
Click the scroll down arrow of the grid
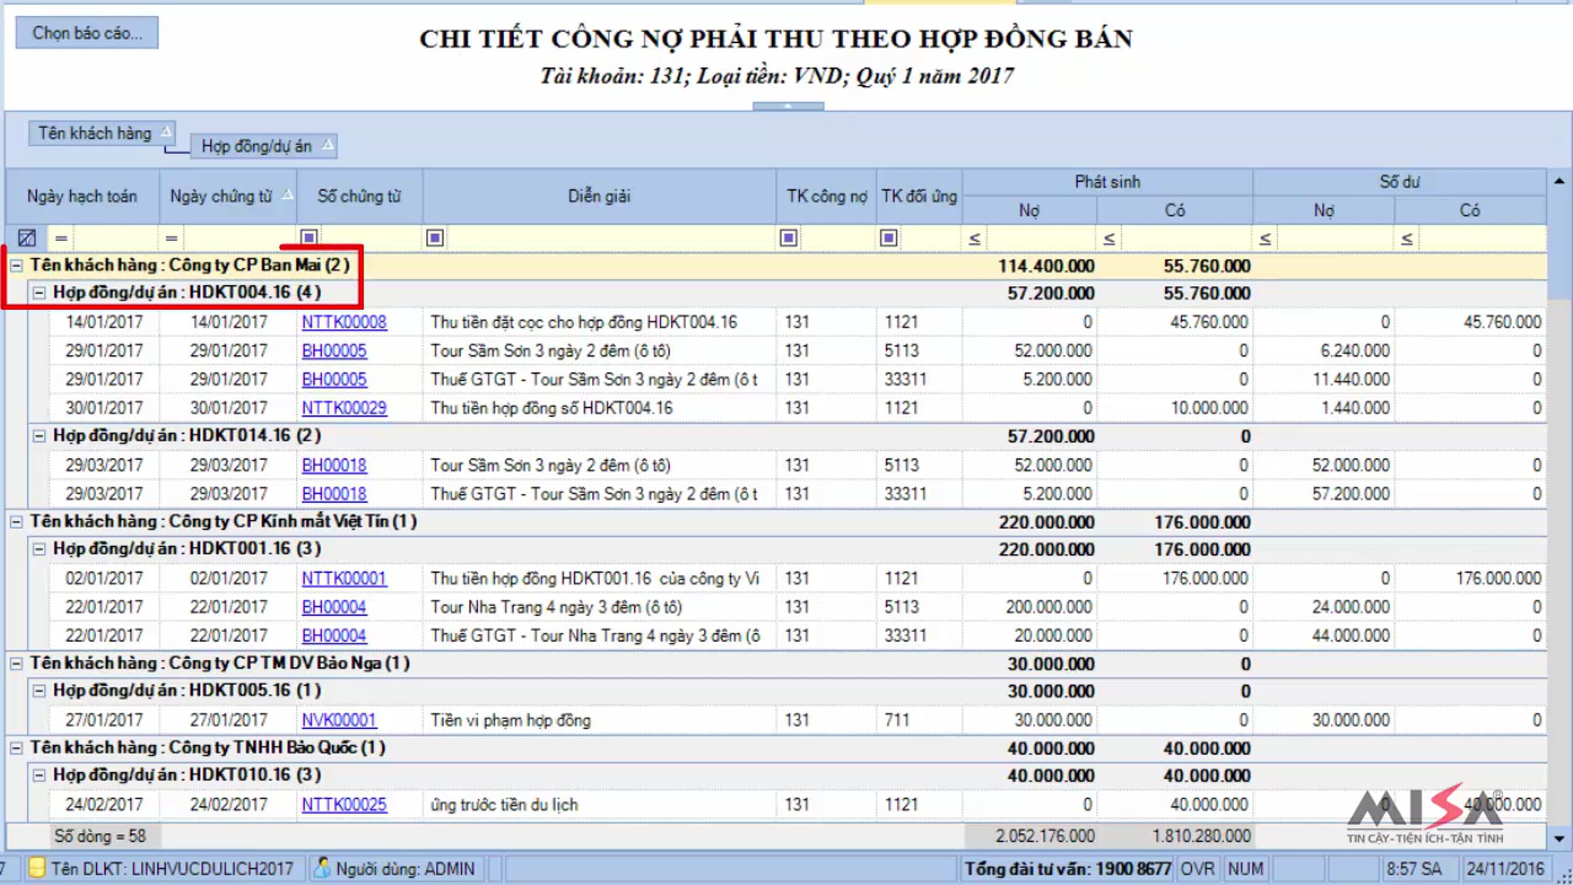1559,838
